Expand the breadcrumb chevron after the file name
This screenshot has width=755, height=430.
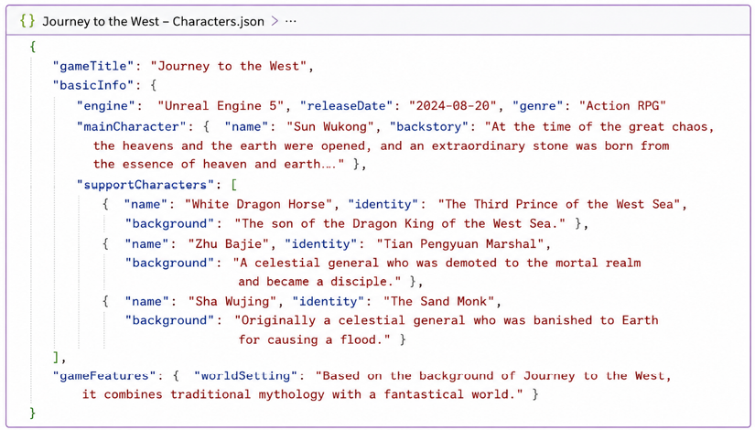click(275, 21)
